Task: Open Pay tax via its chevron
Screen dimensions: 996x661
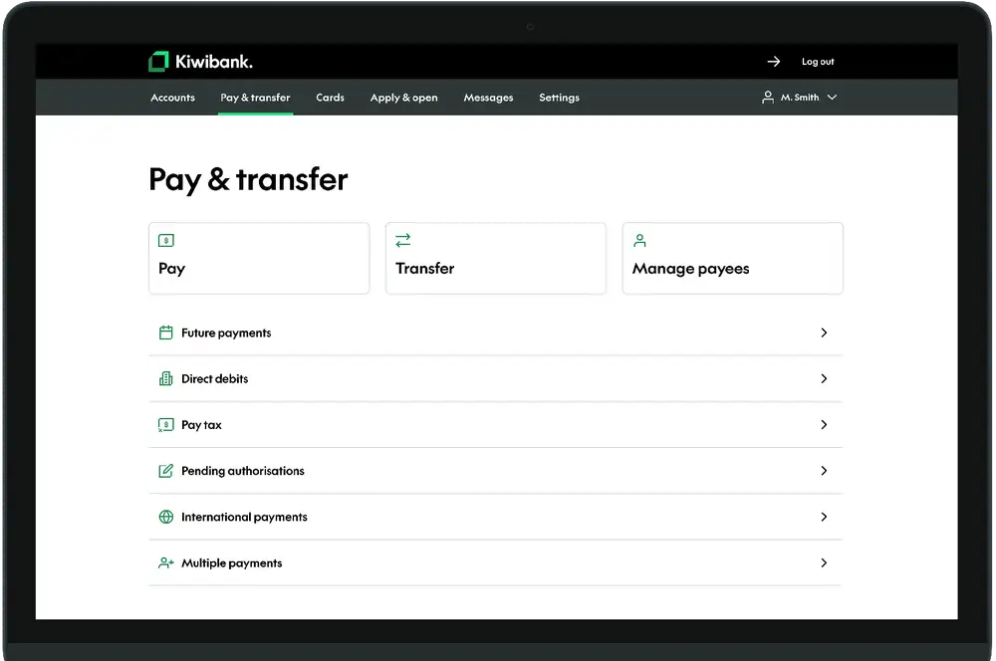Action: pyautogui.click(x=824, y=425)
